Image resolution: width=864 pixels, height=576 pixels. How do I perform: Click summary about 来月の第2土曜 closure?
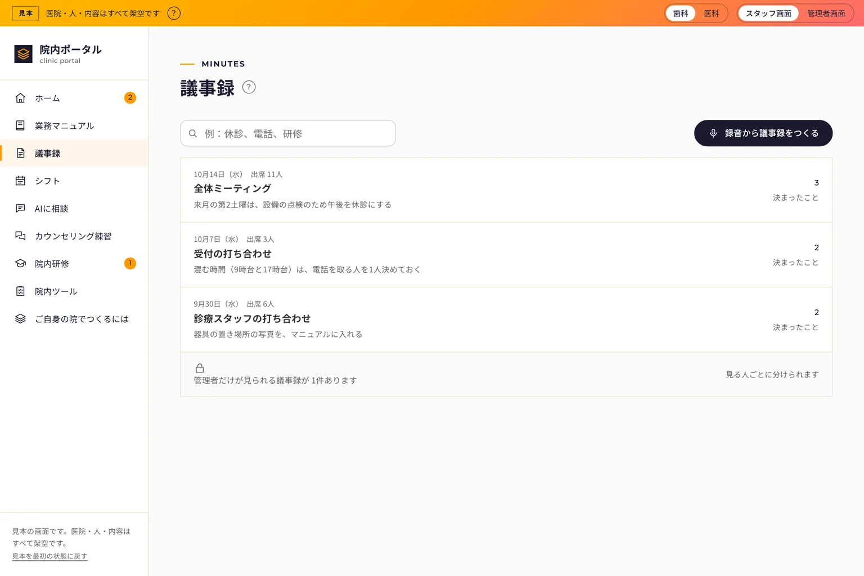292,205
